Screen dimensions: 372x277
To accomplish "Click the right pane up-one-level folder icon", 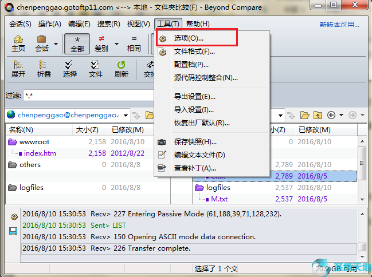I will coord(318,115).
